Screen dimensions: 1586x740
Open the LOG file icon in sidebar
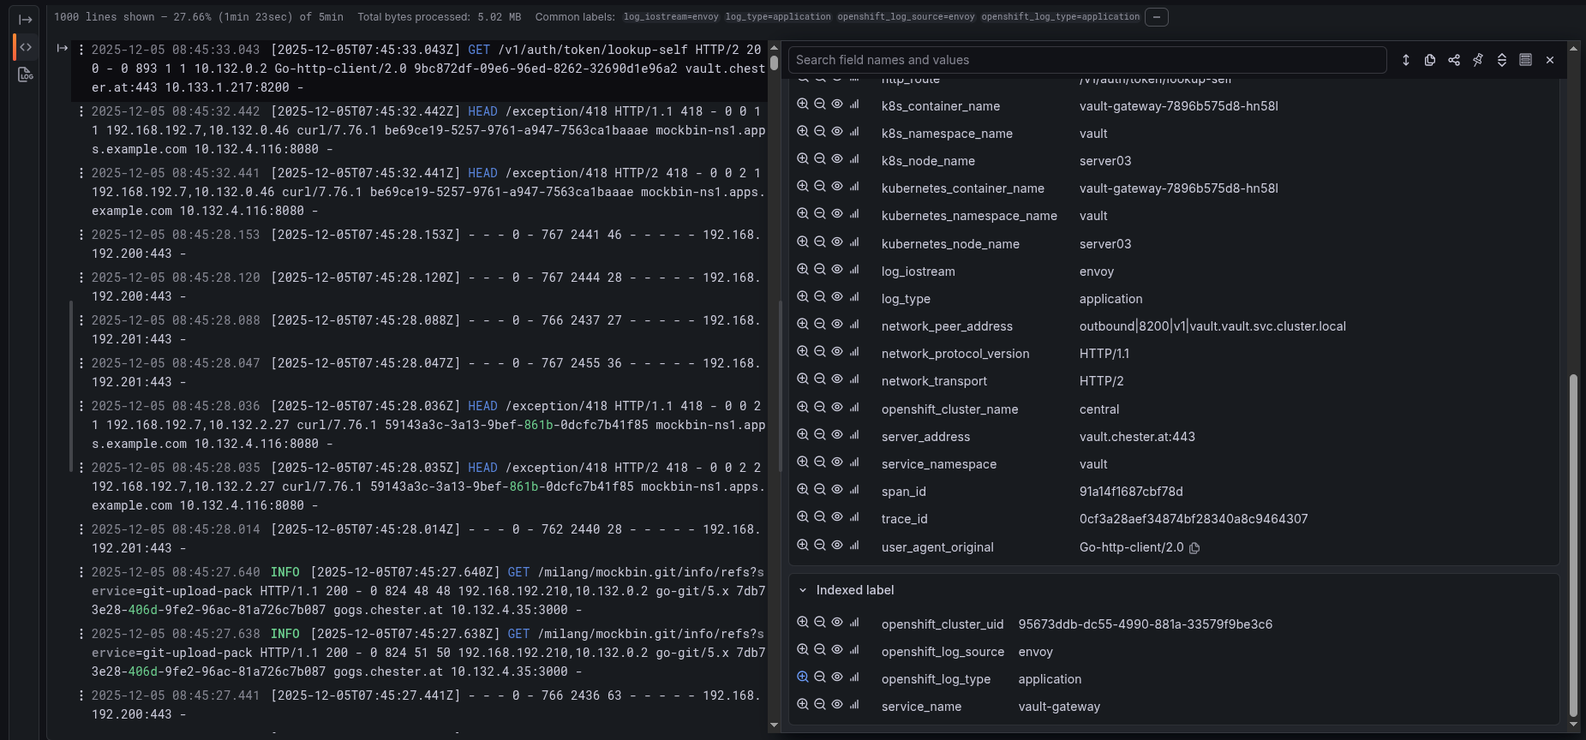26,75
